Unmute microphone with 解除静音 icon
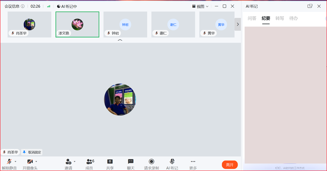Image resolution: width=327 pixels, height=171 pixels. pyautogui.click(x=9, y=162)
